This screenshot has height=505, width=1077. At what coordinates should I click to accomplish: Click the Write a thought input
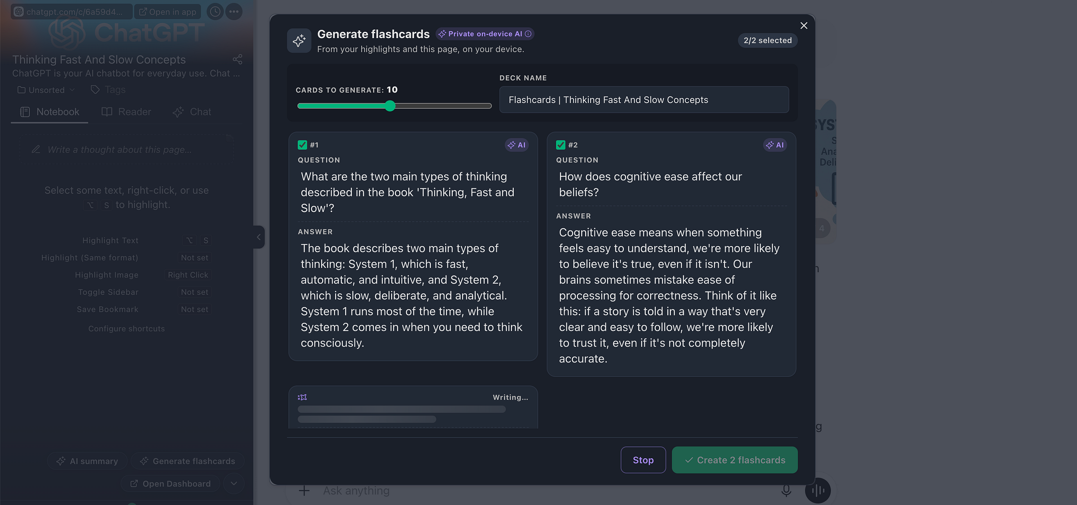coord(127,149)
